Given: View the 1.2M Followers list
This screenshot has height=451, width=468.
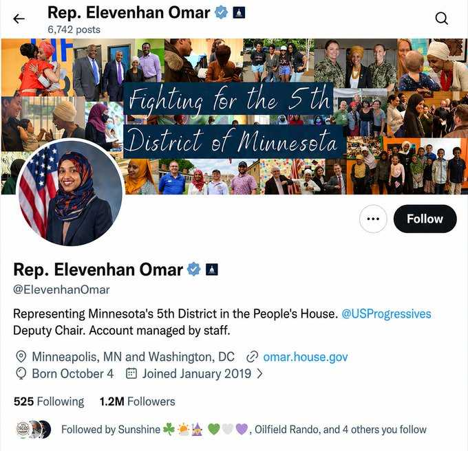Looking at the screenshot, I should point(137,401).
